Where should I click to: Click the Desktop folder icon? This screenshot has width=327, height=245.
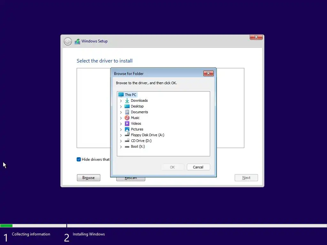(x=127, y=106)
